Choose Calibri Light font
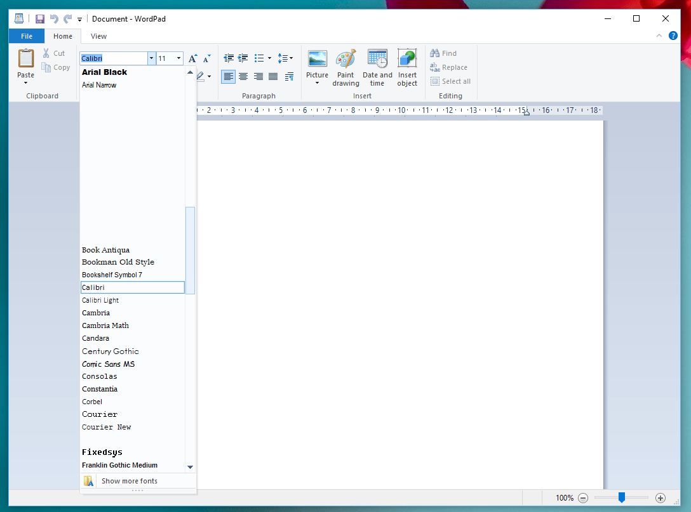The width and height of the screenshot is (691, 512). click(132, 300)
